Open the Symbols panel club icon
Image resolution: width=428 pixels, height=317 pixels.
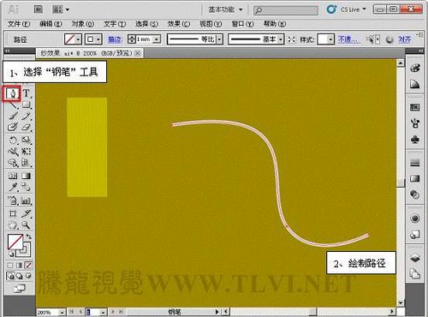tap(415, 140)
